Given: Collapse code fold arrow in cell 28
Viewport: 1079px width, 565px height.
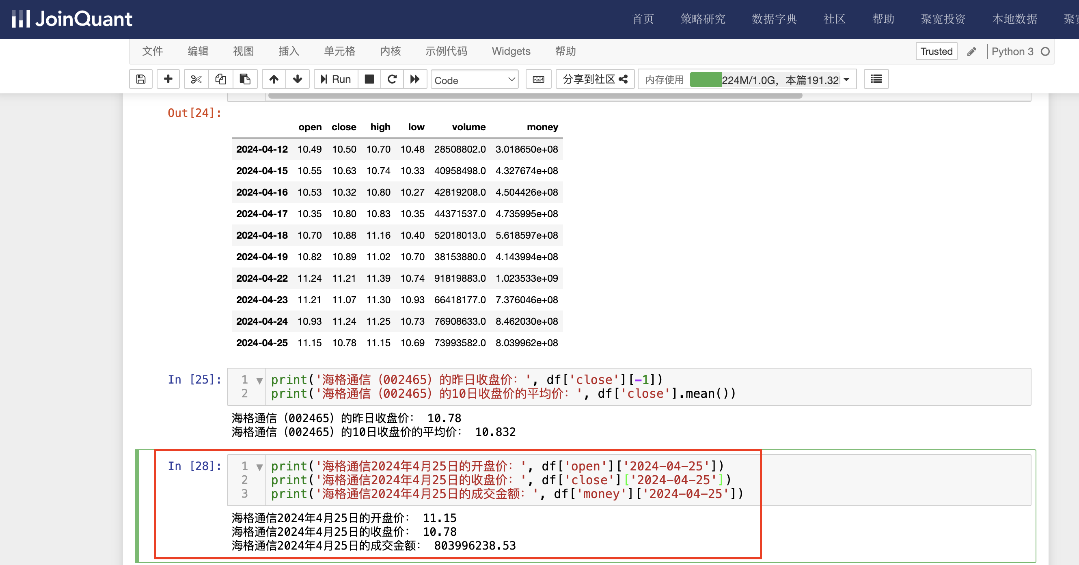Looking at the screenshot, I should click(260, 467).
